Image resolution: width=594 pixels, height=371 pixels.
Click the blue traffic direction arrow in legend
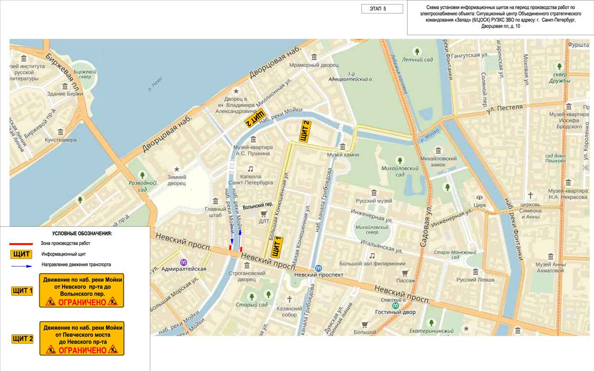tap(21, 266)
